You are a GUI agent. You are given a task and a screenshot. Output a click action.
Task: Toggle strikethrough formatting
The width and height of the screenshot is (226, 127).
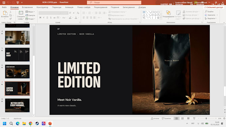54,18
